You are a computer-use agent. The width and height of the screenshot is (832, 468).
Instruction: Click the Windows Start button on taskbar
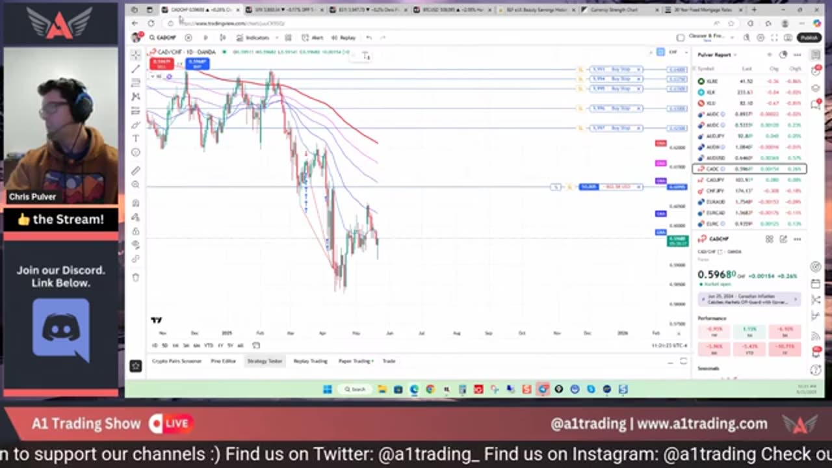click(x=328, y=389)
